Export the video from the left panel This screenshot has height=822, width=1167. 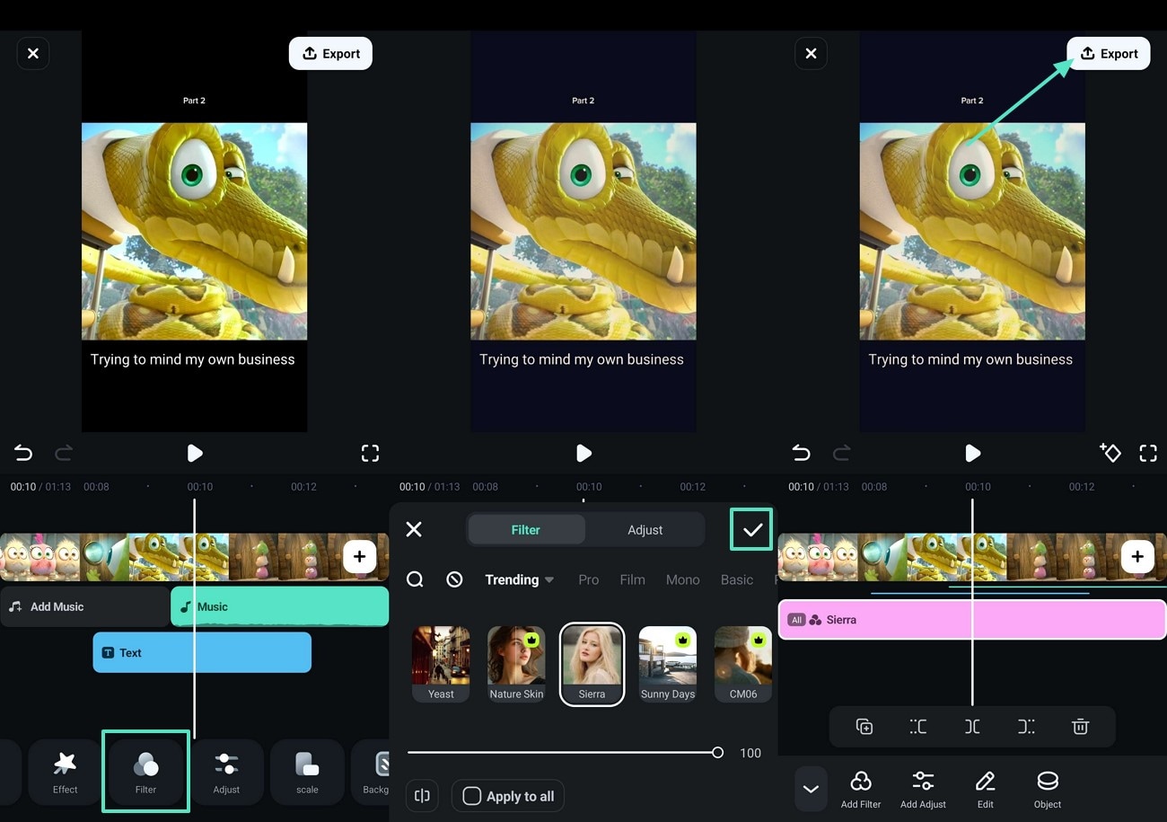tap(330, 54)
